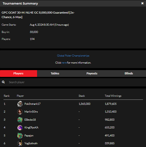Image resolution: width=146 pixels, height=147 pixels.
Task: Close the Tournament Summary dialog
Action: [142, 3]
